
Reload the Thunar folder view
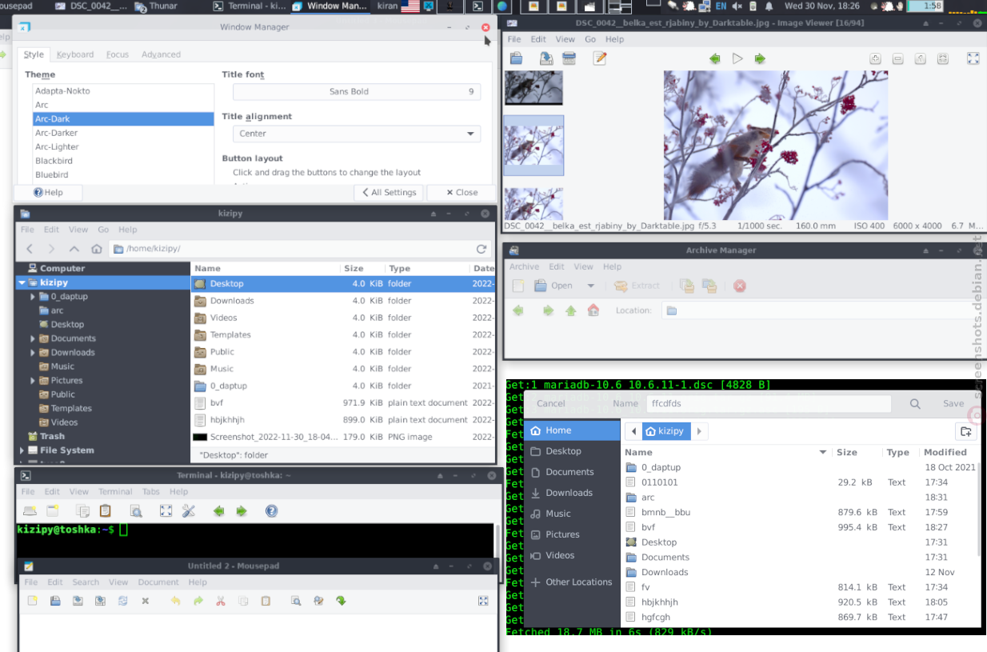482,249
